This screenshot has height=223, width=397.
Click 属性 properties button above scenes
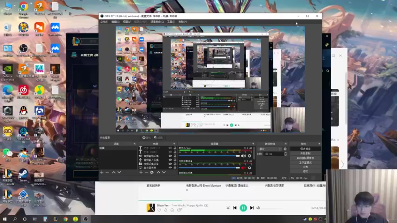(146, 138)
